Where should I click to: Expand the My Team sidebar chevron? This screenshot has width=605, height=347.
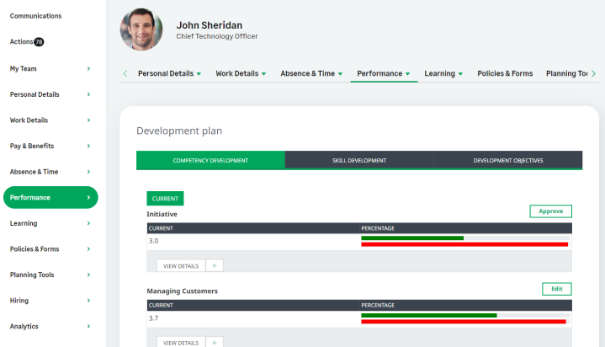coord(88,68)
